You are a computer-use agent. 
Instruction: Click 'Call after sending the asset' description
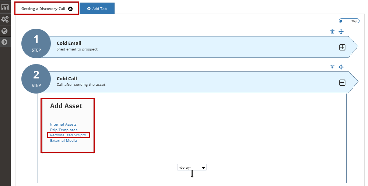[x=81, y=85]
